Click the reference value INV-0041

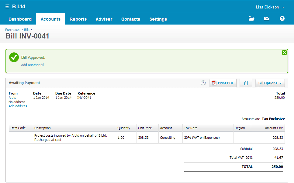84,98
